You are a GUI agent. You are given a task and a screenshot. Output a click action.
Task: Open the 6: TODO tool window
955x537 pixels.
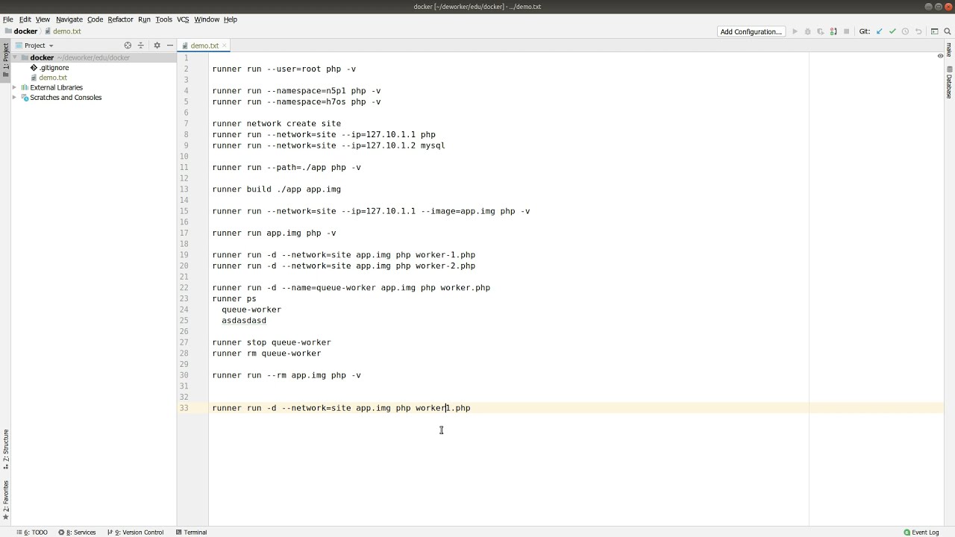32,533
